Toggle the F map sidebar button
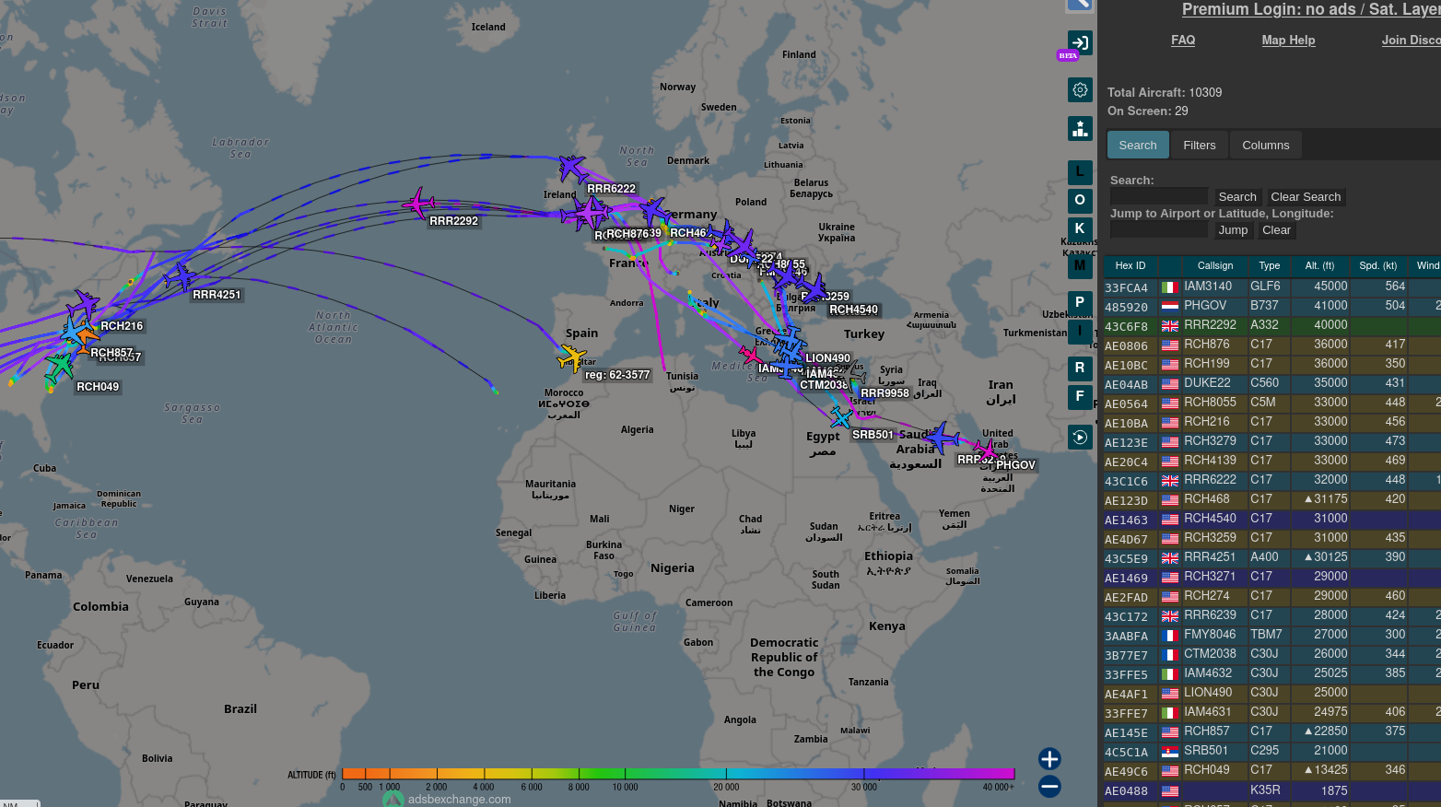 tap(1080, 397)
